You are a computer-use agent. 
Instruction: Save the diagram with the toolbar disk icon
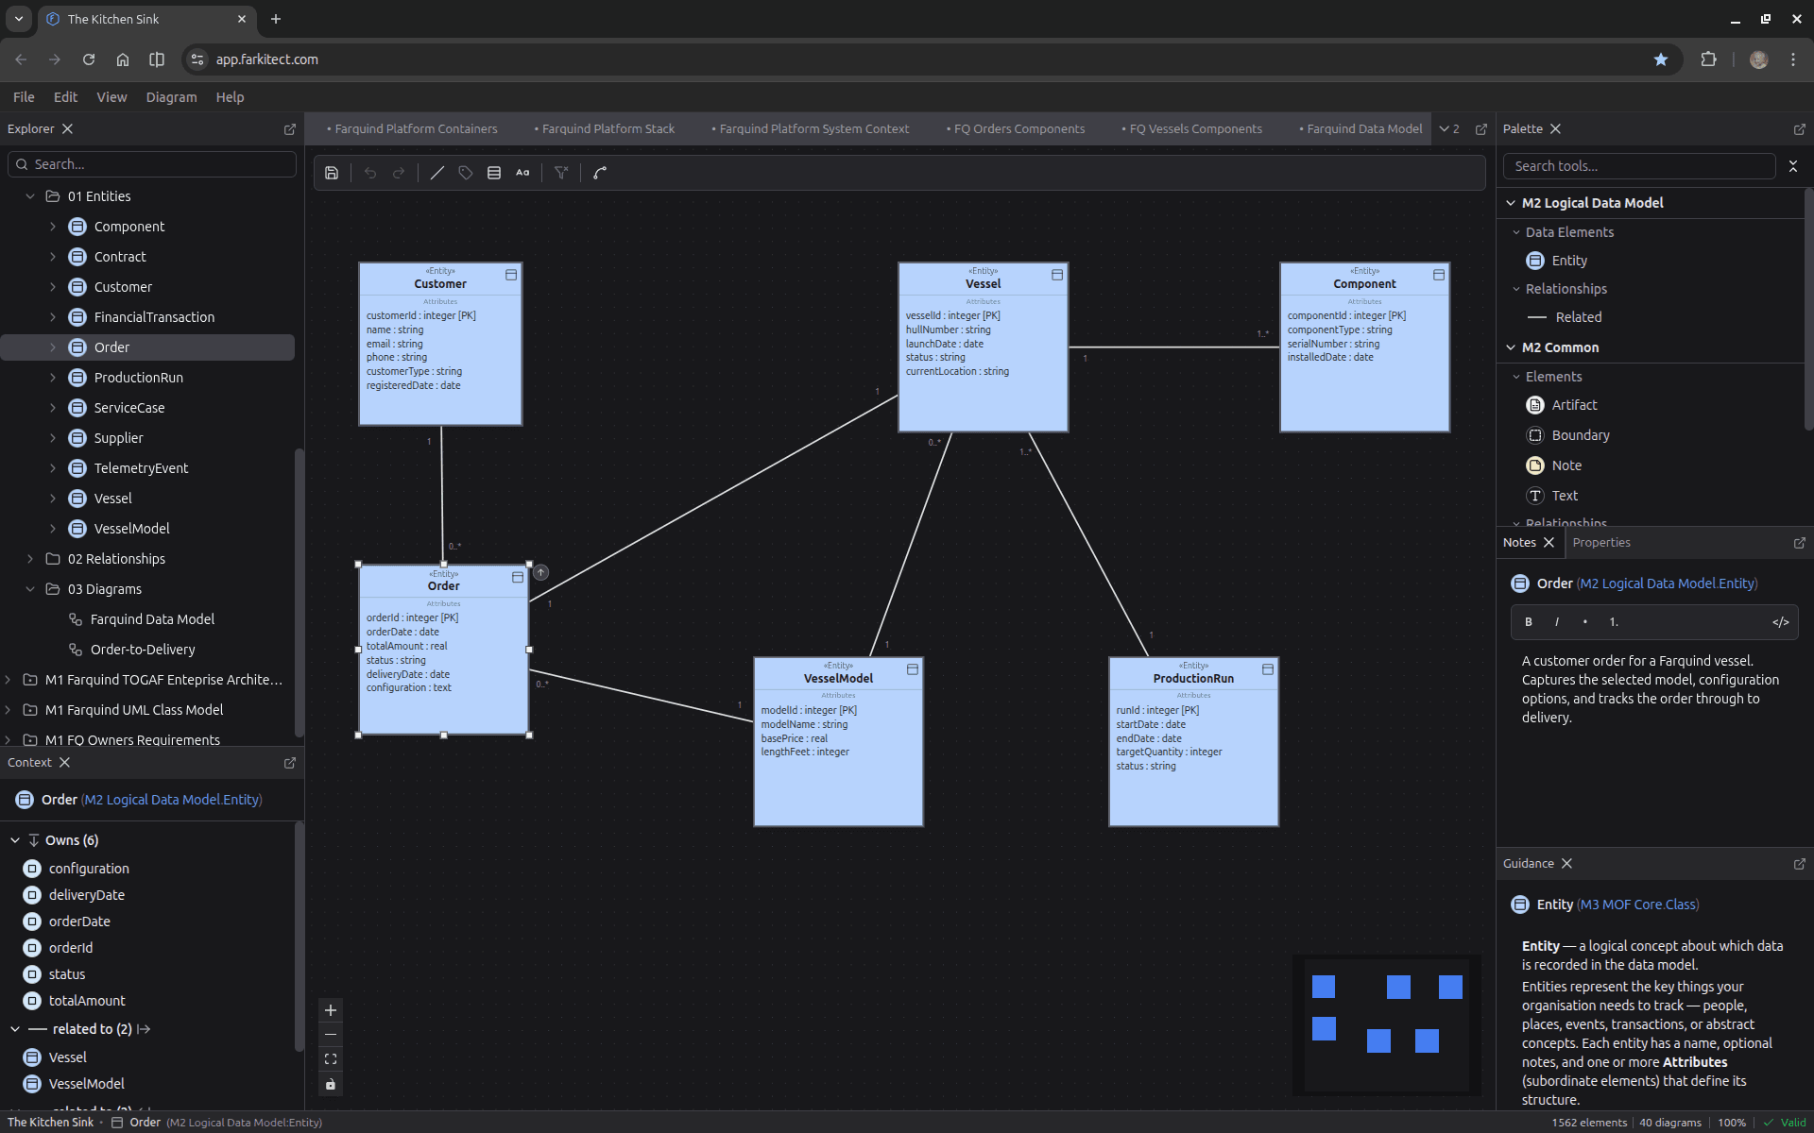pos(332,173)
